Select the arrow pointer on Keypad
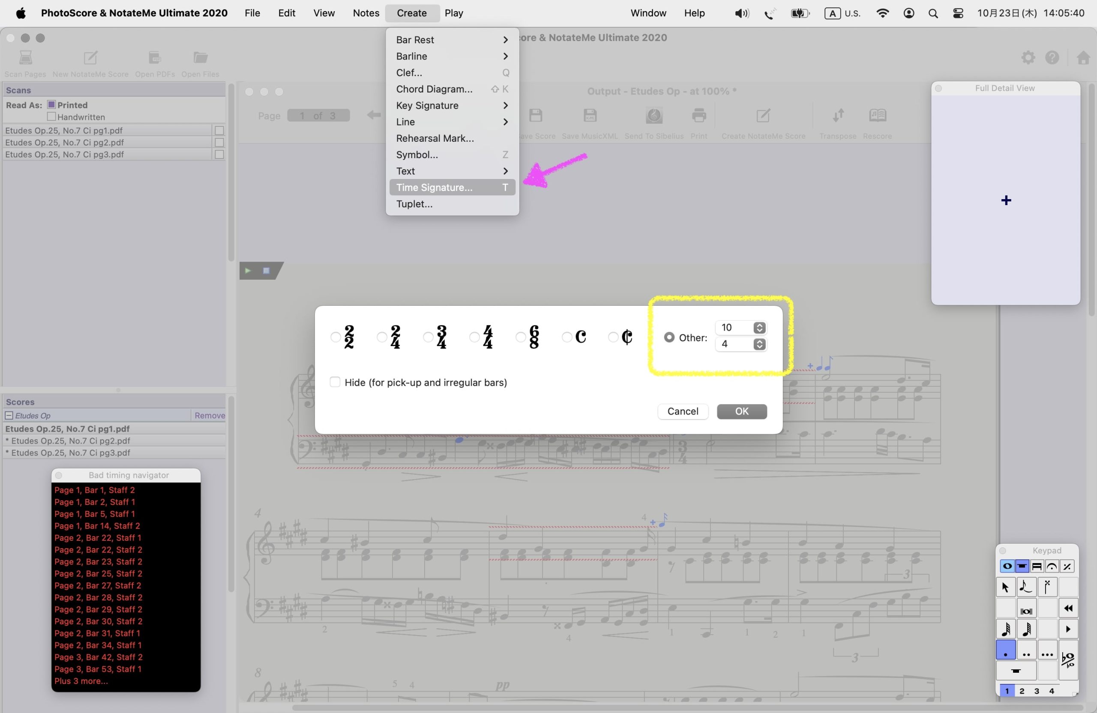 click(1005, 587)
